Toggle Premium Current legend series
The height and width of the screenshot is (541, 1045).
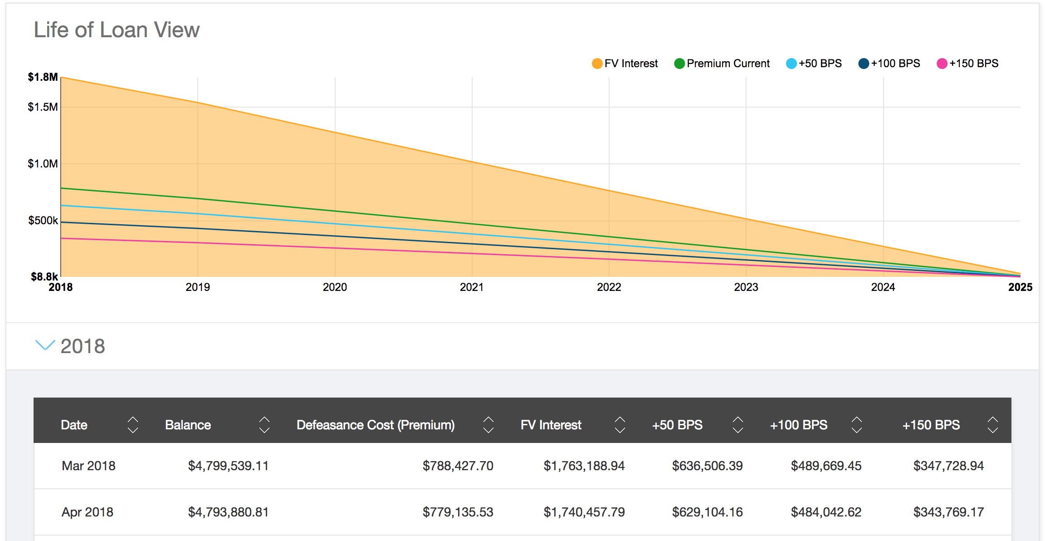722,64
